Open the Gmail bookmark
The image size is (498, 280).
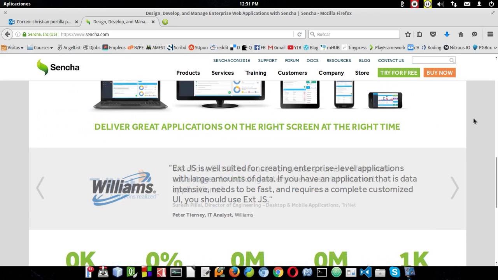click(276, 47)
